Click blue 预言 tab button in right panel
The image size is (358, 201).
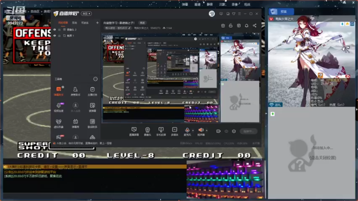281,12
